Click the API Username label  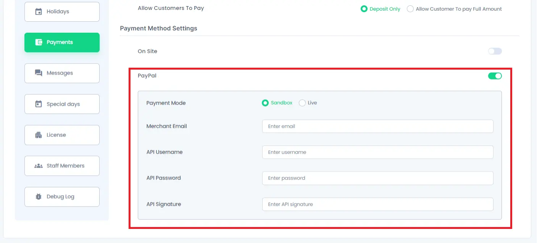(164, 152)
